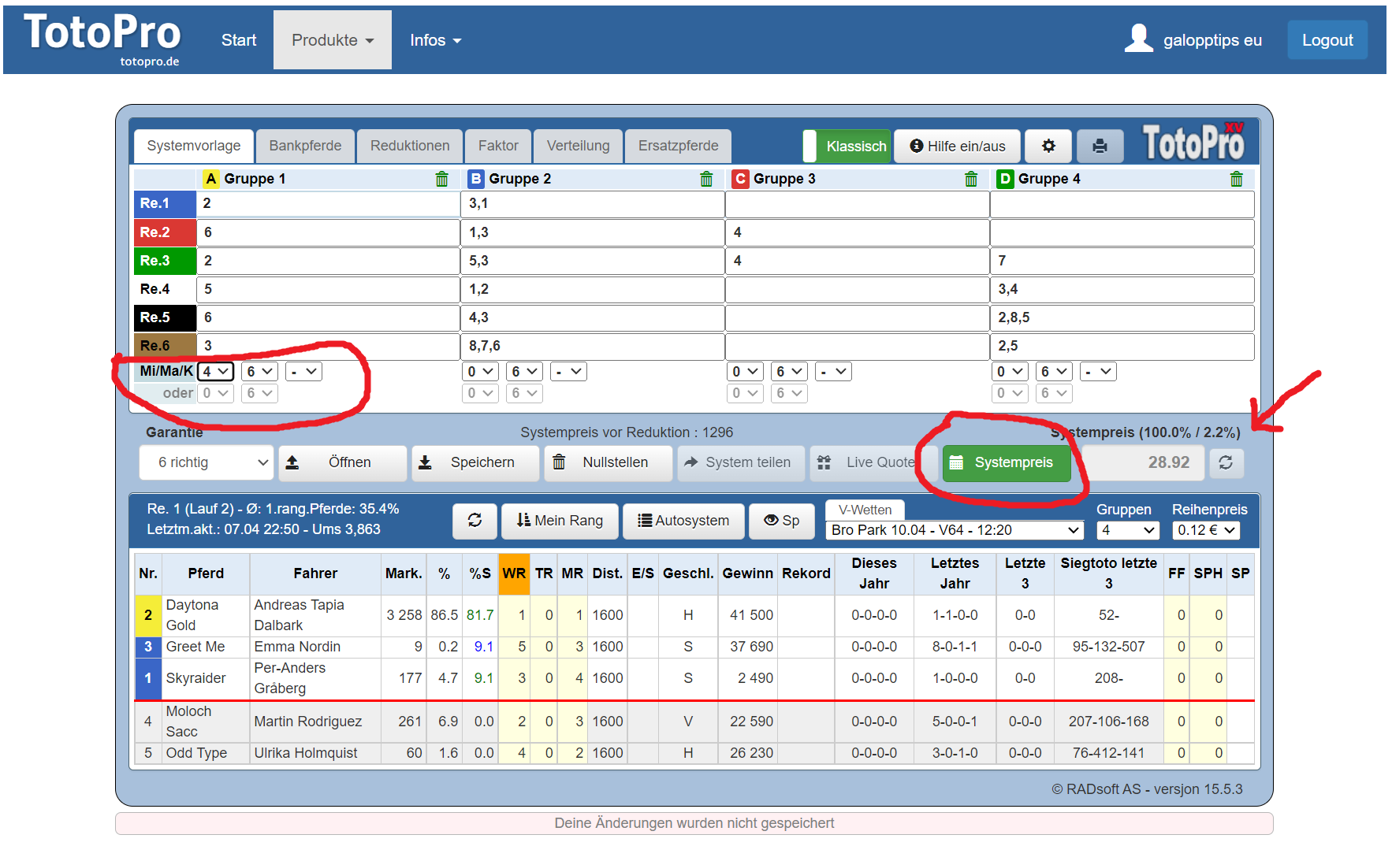Open the Garantie dropdown '6 richtig'
This screenshot has width=1392, height=846.
[207, 462]
